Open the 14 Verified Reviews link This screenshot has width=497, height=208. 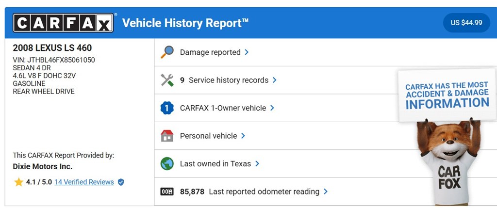point(84,182)
